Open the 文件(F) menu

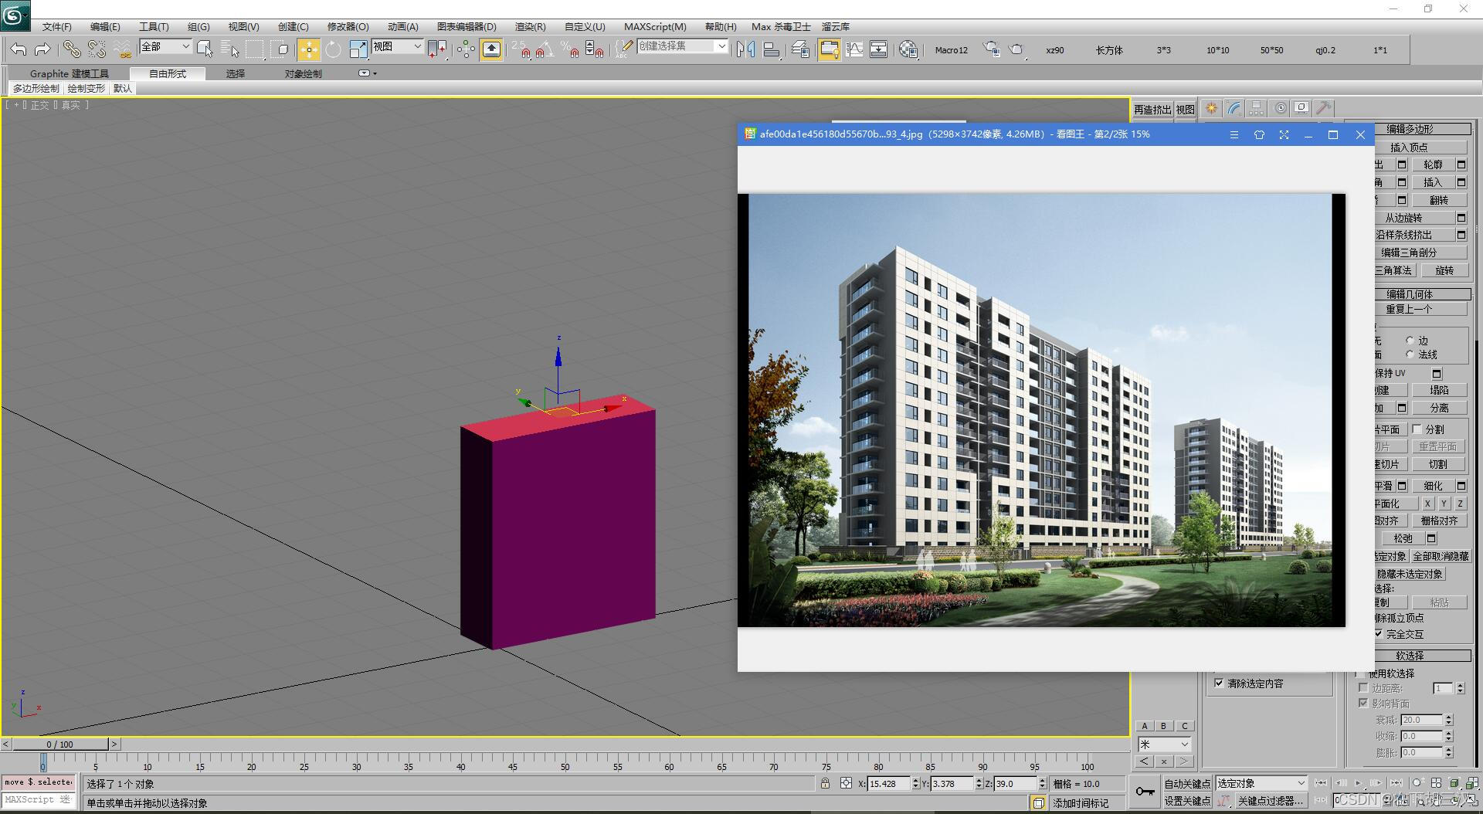(x=56, y=26)
